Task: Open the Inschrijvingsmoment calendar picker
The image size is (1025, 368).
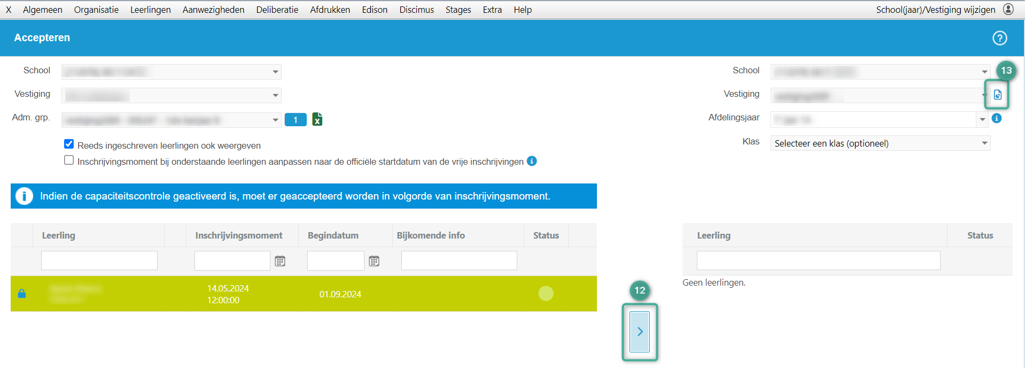Action: pos(280,261)
